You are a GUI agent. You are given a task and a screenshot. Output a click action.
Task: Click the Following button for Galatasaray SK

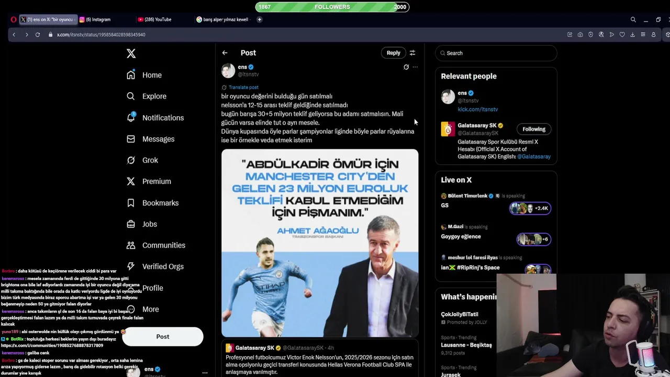tap(534, 129)
